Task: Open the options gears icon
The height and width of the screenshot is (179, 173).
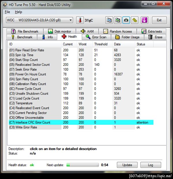Action: [135, 20]
